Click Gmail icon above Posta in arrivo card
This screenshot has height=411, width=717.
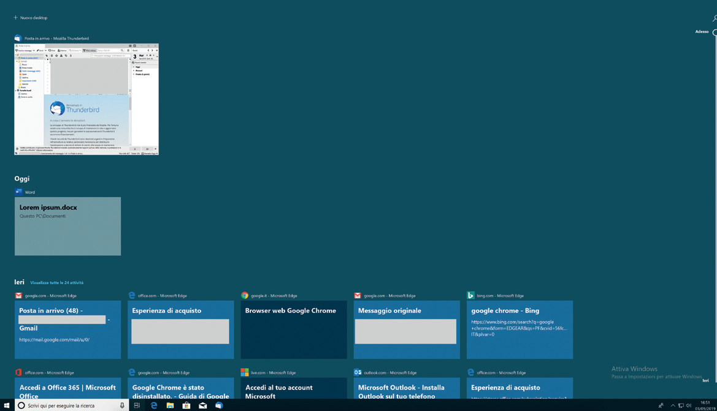coord(18,295)
